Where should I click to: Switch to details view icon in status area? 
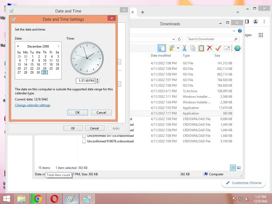(x=233, y=168)
